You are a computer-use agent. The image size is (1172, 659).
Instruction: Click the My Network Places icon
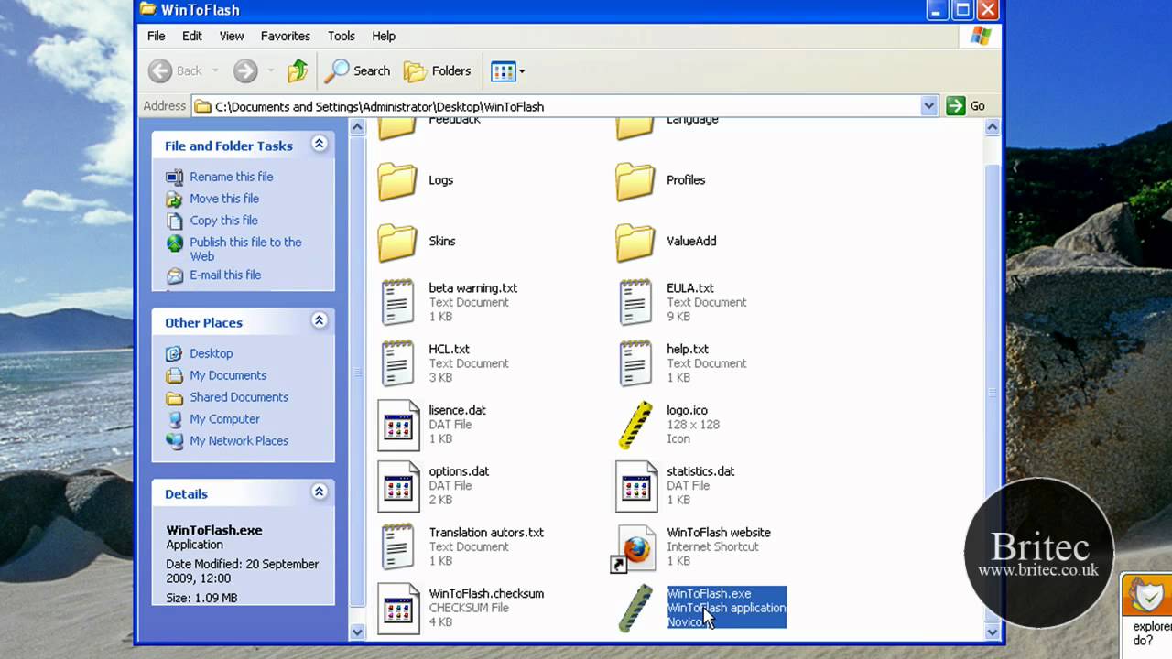click(175, 441)
